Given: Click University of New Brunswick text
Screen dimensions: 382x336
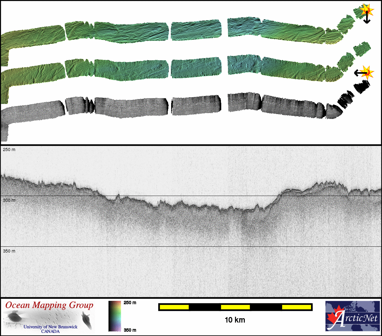Looking at the screenshot, I should pos(50,327).
